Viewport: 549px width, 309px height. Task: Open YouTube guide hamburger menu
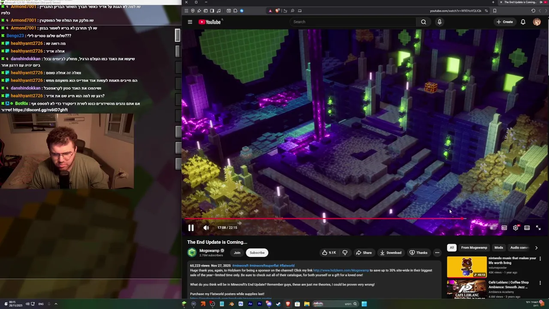[190, 22]
